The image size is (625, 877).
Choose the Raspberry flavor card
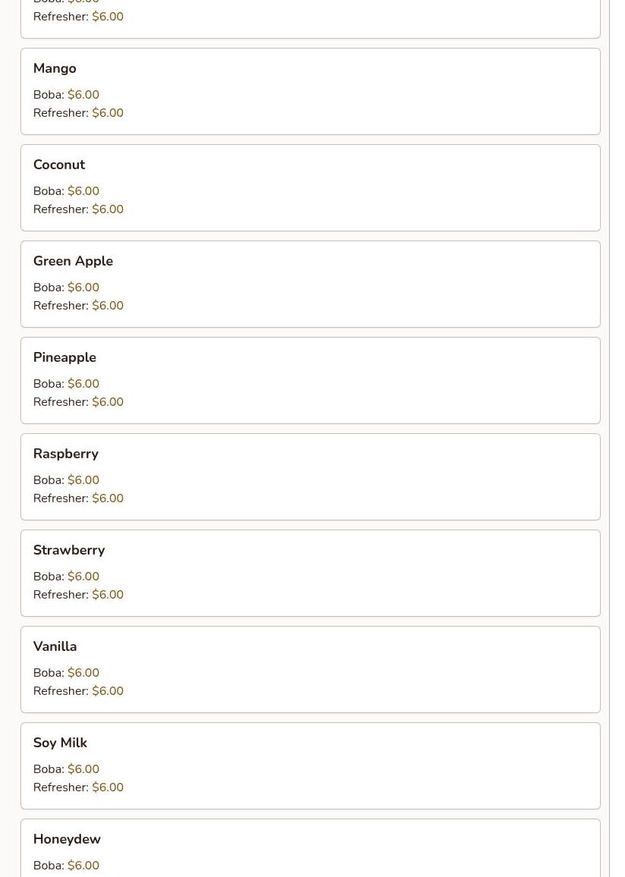coord(310,476)
